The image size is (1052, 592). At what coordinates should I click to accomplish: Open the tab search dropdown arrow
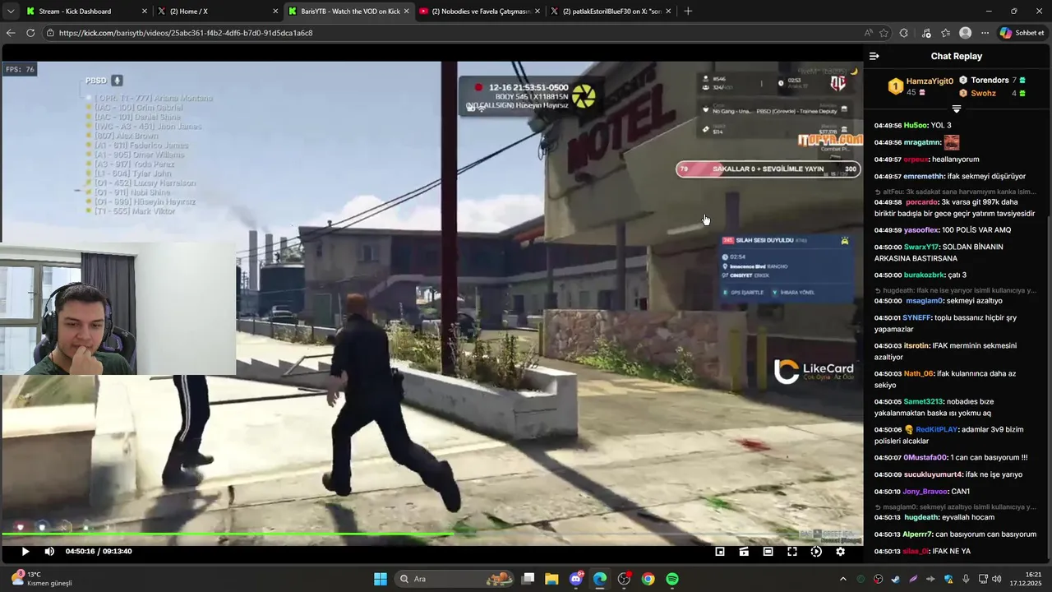[x=10, y=12]
